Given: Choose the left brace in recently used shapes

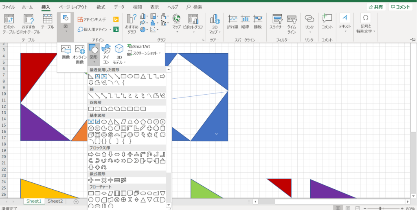Looking at the screenshot, I should click(123, 83).
